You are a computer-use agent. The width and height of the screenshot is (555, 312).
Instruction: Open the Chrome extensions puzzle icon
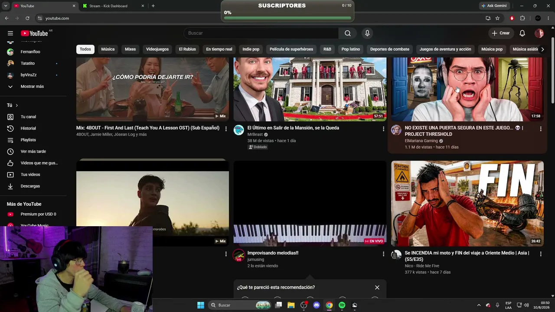tap(522, 18)
